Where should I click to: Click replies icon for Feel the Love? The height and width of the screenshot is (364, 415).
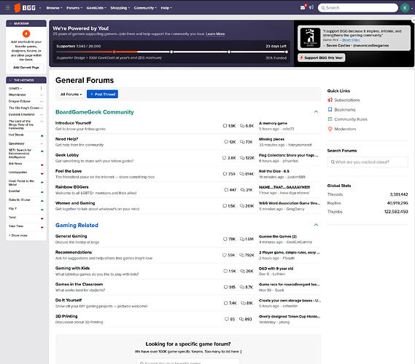point(241,174)
